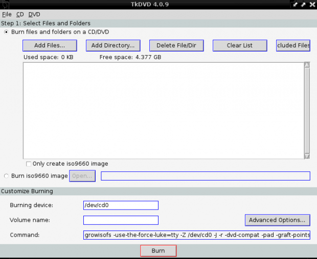Click the Command text field
Image resolution: width=317 pixels, height=259 pixels.
tap(197, 235)
